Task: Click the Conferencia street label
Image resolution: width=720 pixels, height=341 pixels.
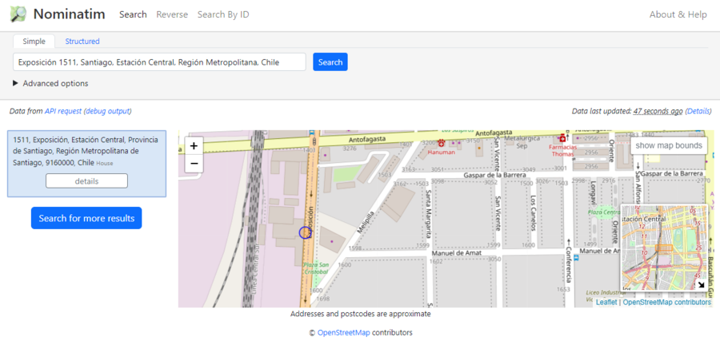Action: click(569, 264)
